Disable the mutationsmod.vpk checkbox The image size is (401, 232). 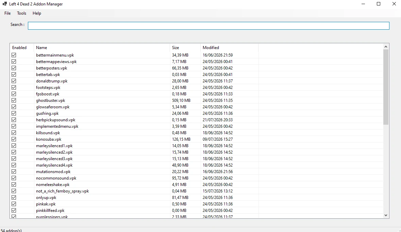point(14,172)
